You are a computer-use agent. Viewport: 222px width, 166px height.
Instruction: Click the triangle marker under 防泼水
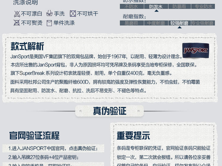coord(156,11)
